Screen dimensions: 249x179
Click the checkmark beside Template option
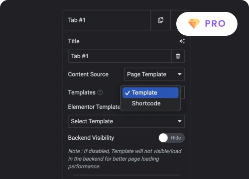(127, 93)
